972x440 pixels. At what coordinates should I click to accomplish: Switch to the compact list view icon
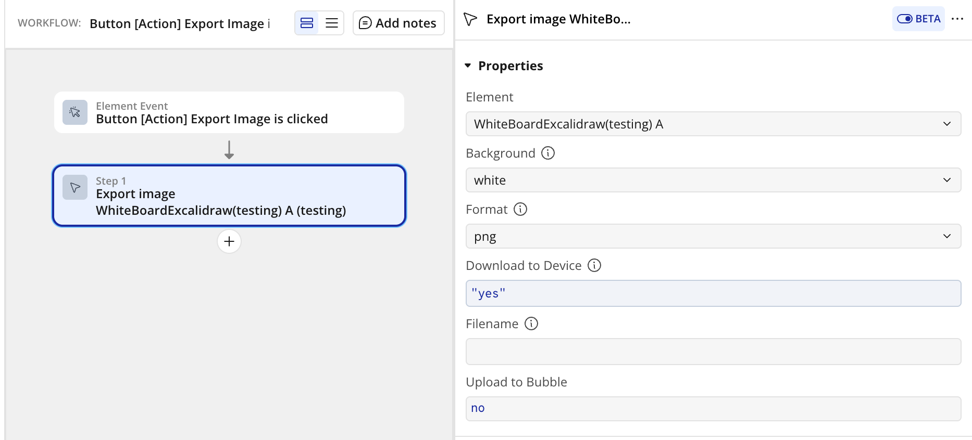[x=332, y=23]
